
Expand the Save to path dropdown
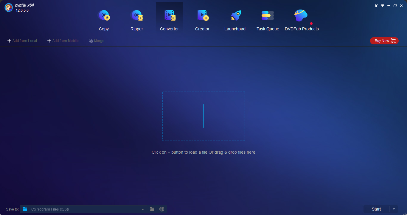point(143,209)
